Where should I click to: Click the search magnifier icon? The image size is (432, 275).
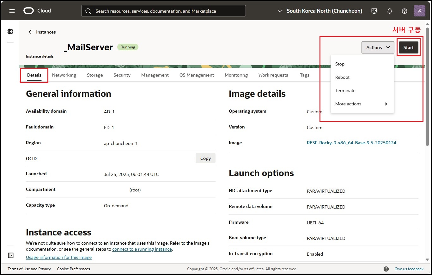click(89, 11)
